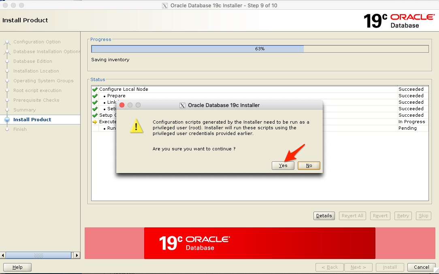Click the green check beside the Prepare row
The image size is (439, 274).
[95, 96]
